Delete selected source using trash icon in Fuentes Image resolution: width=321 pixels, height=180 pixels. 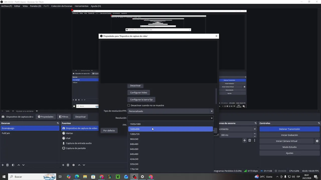tap(68, 165)
